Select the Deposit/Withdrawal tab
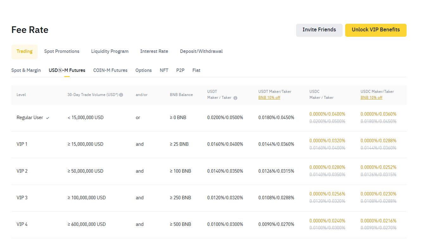 (x=201, y=51)
